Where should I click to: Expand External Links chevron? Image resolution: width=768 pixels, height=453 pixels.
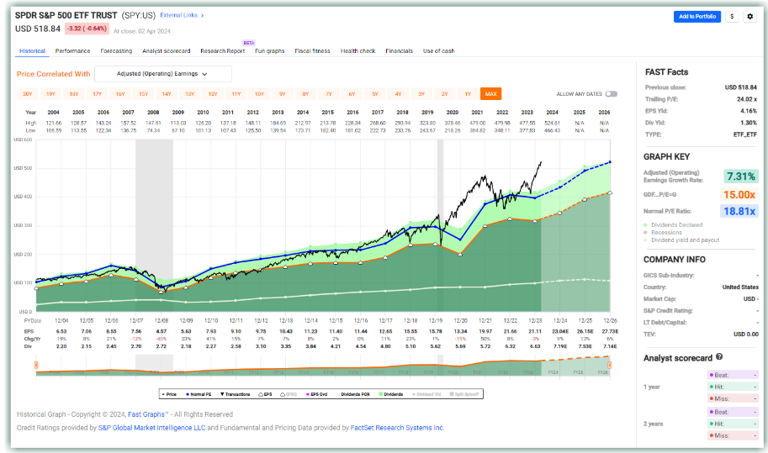click(x=202, y=16)
